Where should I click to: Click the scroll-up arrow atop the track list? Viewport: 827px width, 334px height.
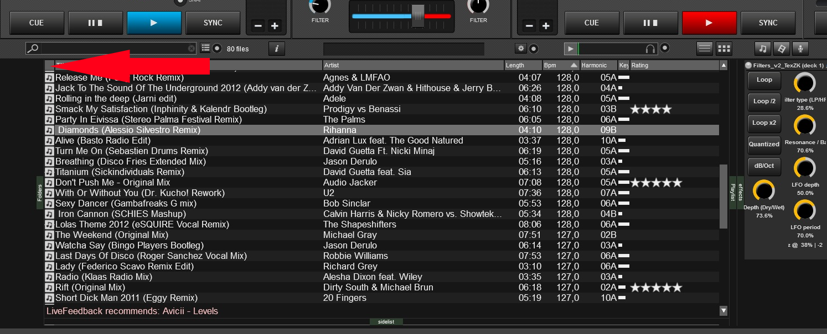click(x=723, y=66)
